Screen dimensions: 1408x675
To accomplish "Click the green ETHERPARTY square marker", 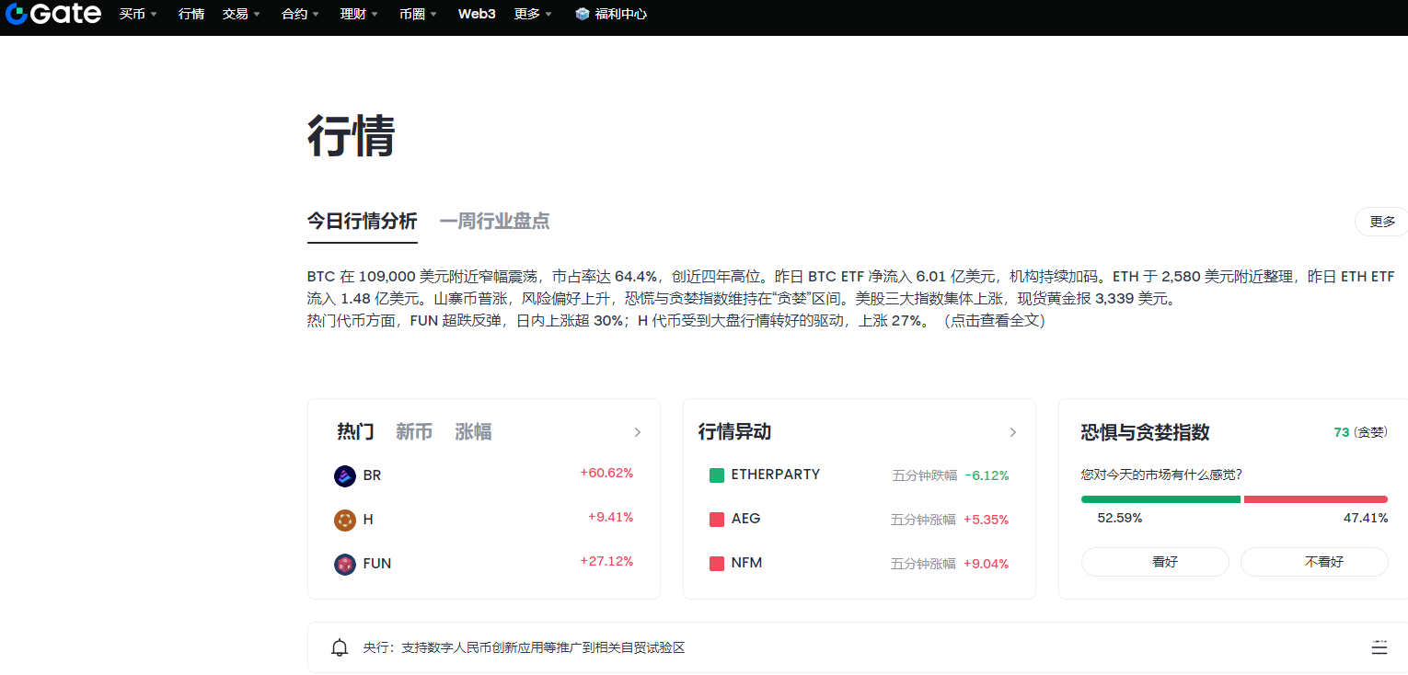I will (x=717, y=475).
